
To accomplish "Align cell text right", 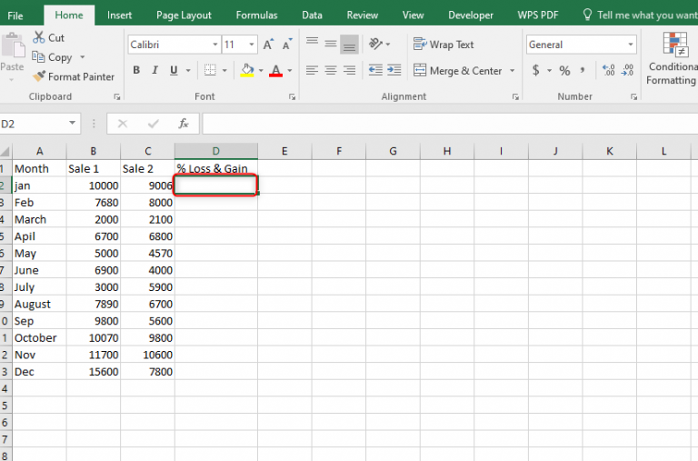I will click(x=349, y=70).
